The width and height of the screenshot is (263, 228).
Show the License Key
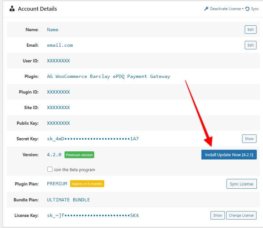(218, 215)
